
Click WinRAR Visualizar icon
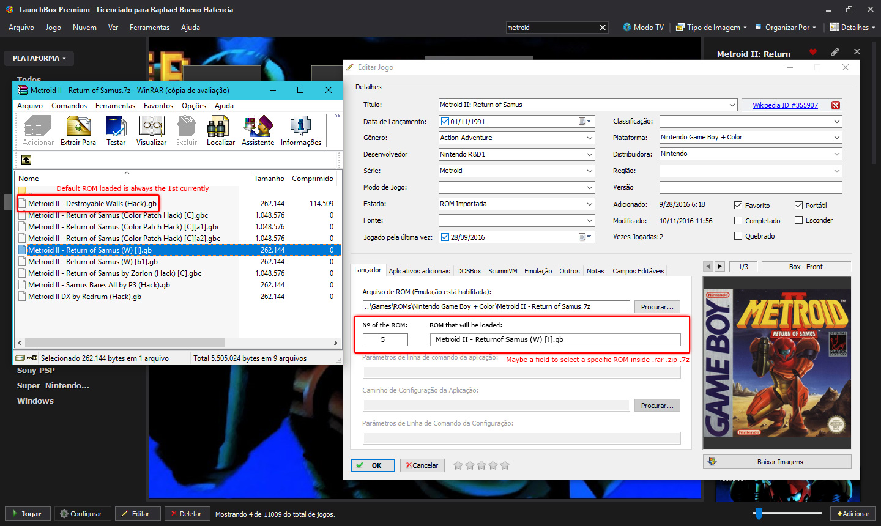pos(151,131)
